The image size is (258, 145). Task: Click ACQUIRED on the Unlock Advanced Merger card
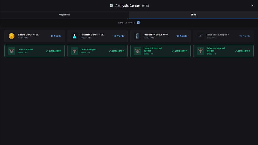point(242,51)
